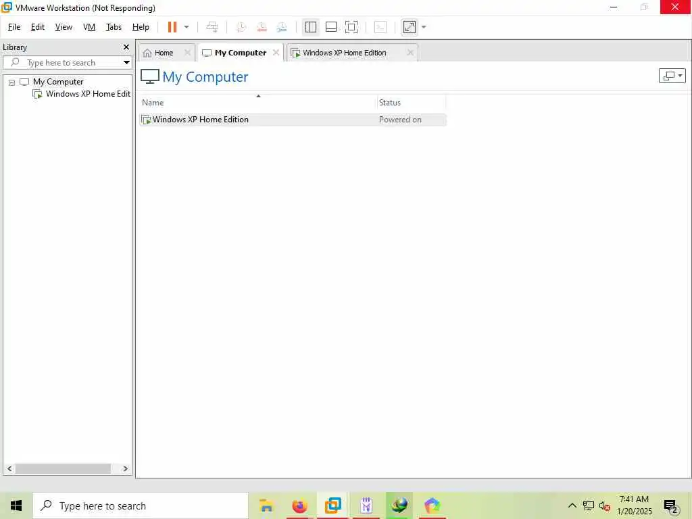Open the notification center icon

click(x=671, y=506)
